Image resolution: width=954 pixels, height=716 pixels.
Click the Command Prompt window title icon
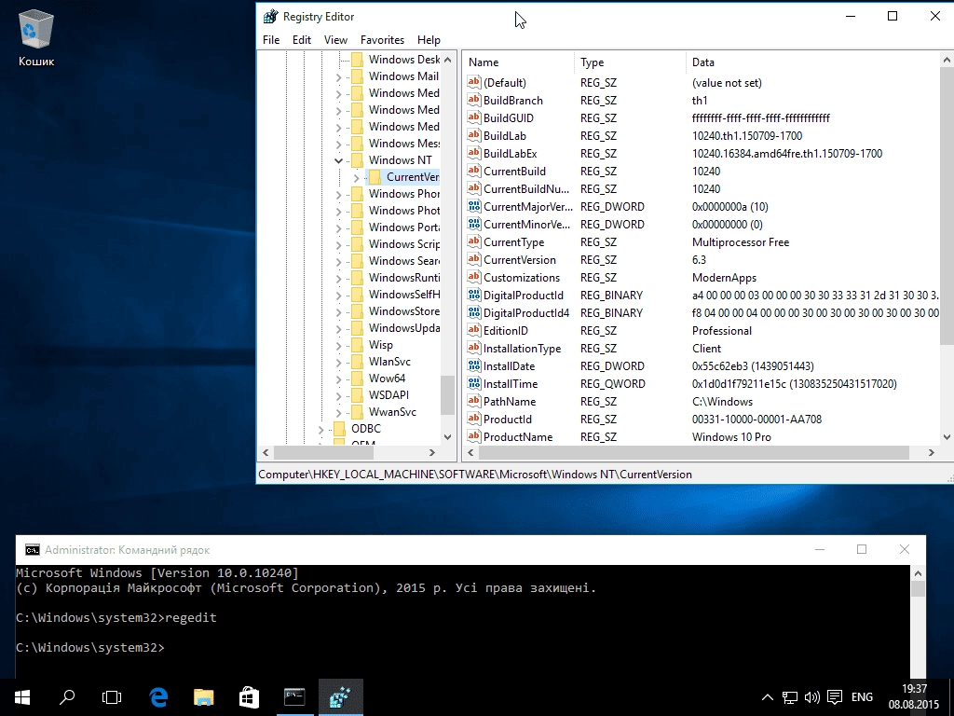[x=33, y=550]
